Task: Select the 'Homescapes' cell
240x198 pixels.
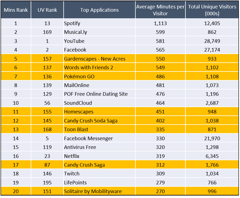Action: [99, 112]
